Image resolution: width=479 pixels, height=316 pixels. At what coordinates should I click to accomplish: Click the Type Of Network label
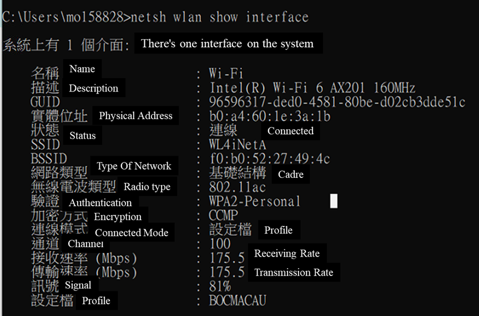[x=134, y=166]
